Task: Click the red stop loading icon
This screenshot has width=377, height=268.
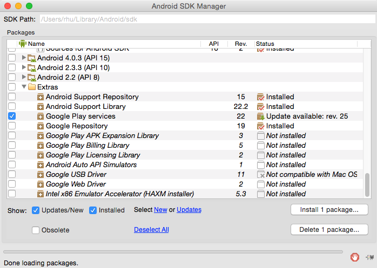Action: [x=355, y=257]
